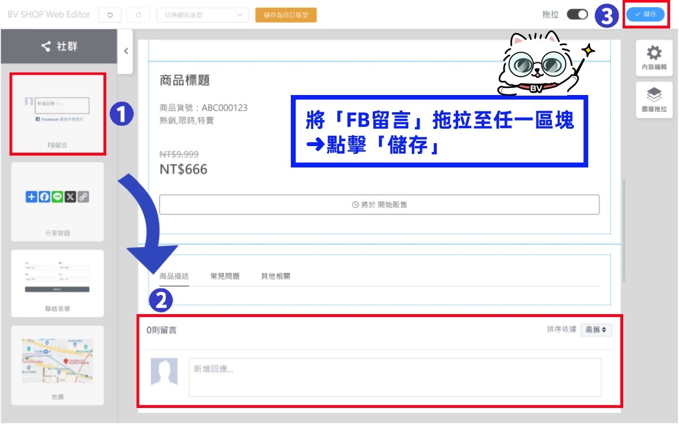
Task: Click the blue plus share icon
Action: tap(31, 197)
